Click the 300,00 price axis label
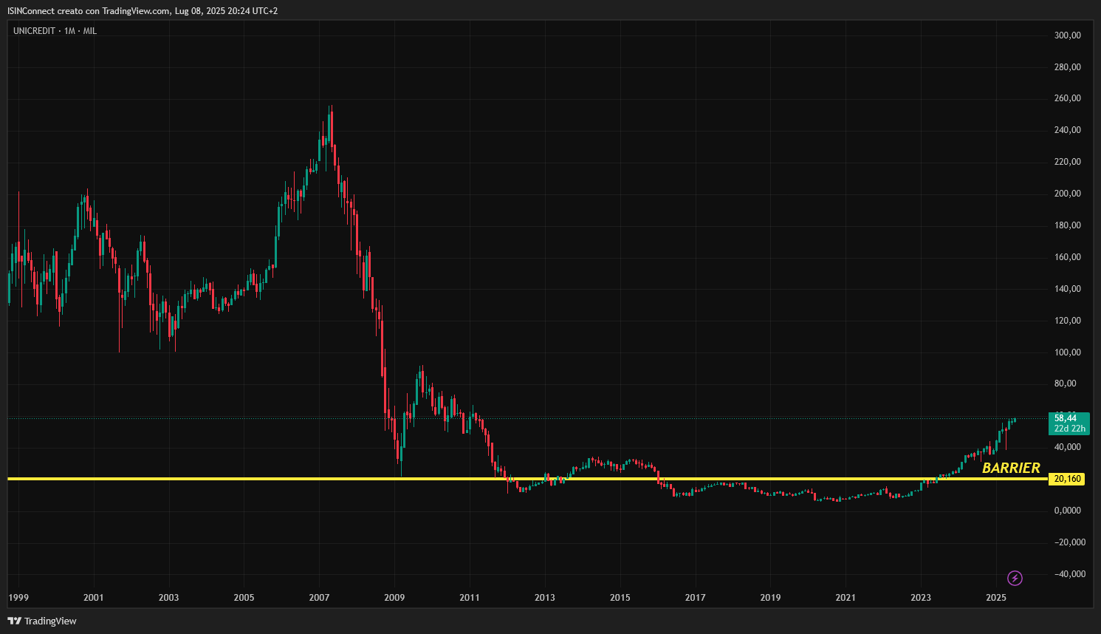The width and height of the screenshot is (1101, 634). pos(1068,35)
